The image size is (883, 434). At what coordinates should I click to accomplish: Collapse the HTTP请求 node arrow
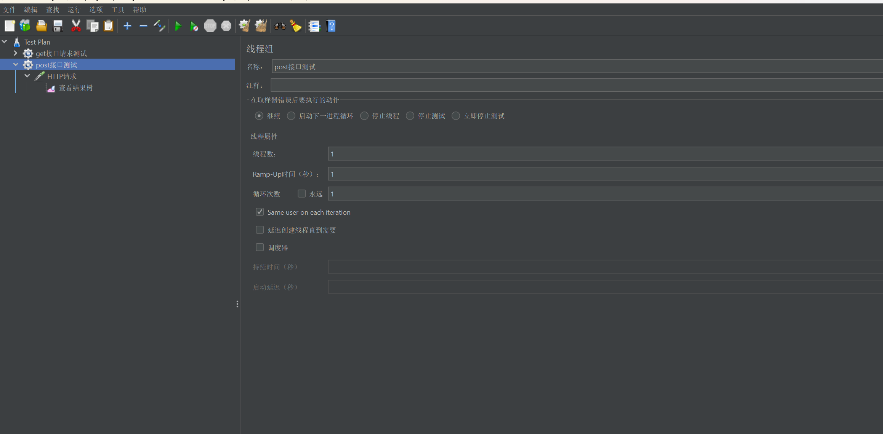point(27,76)
